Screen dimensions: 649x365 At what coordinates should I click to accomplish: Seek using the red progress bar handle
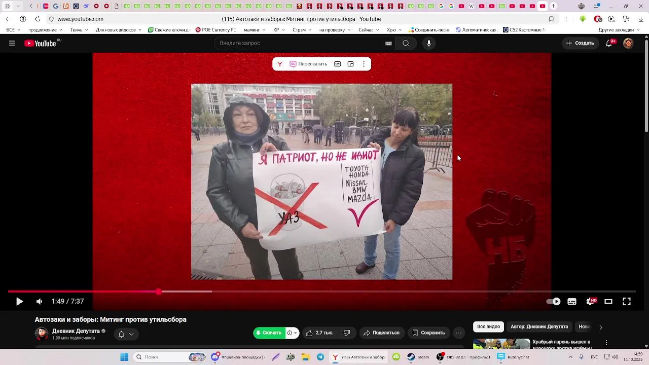tap(159, 291)
